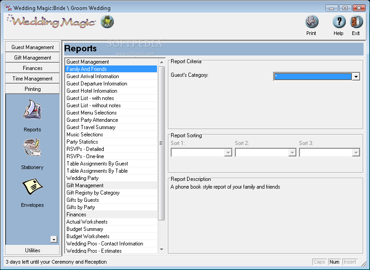The image size is (370, 270).
Task: Click the '3 days left' status message
Action: (56, 262)
